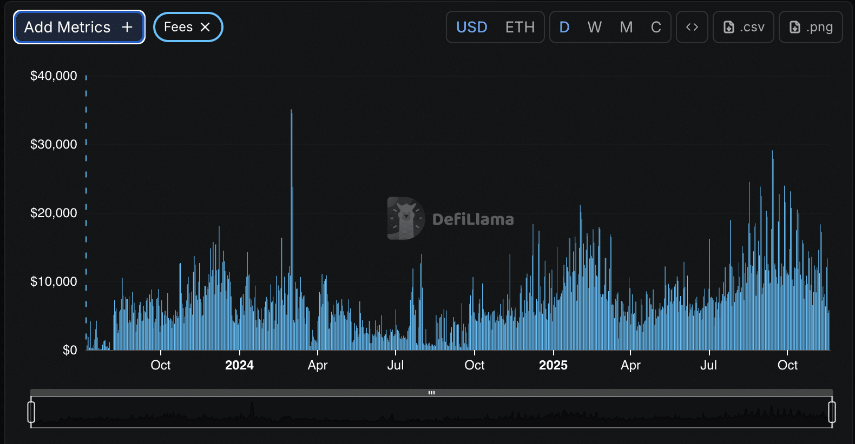Open the embed code icon button

click(x=692, y=27)
